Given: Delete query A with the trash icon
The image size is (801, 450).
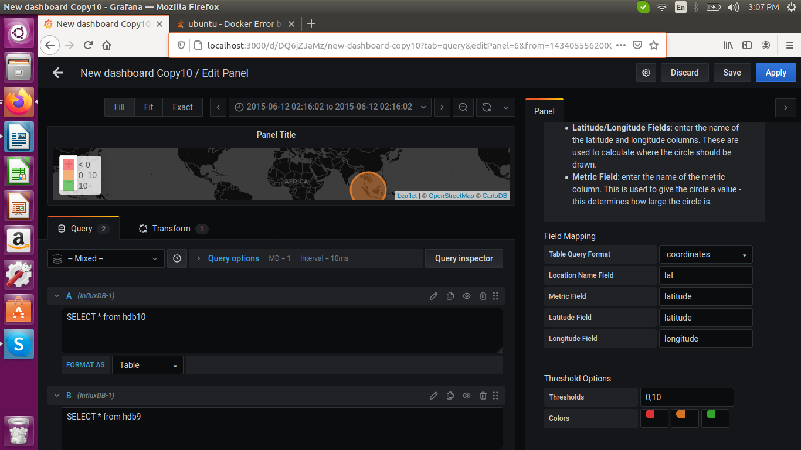Looking at the screenshot, I should point(483,296).
